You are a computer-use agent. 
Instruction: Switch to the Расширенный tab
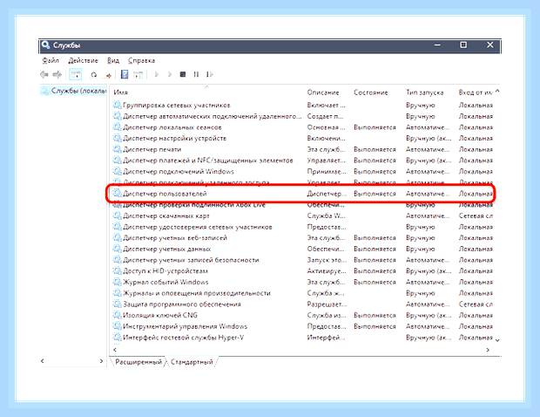pos(138,362)
